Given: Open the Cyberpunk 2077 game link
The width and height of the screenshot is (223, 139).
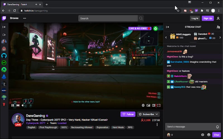Looking at the screenshot, I should (x=36, y=123).
